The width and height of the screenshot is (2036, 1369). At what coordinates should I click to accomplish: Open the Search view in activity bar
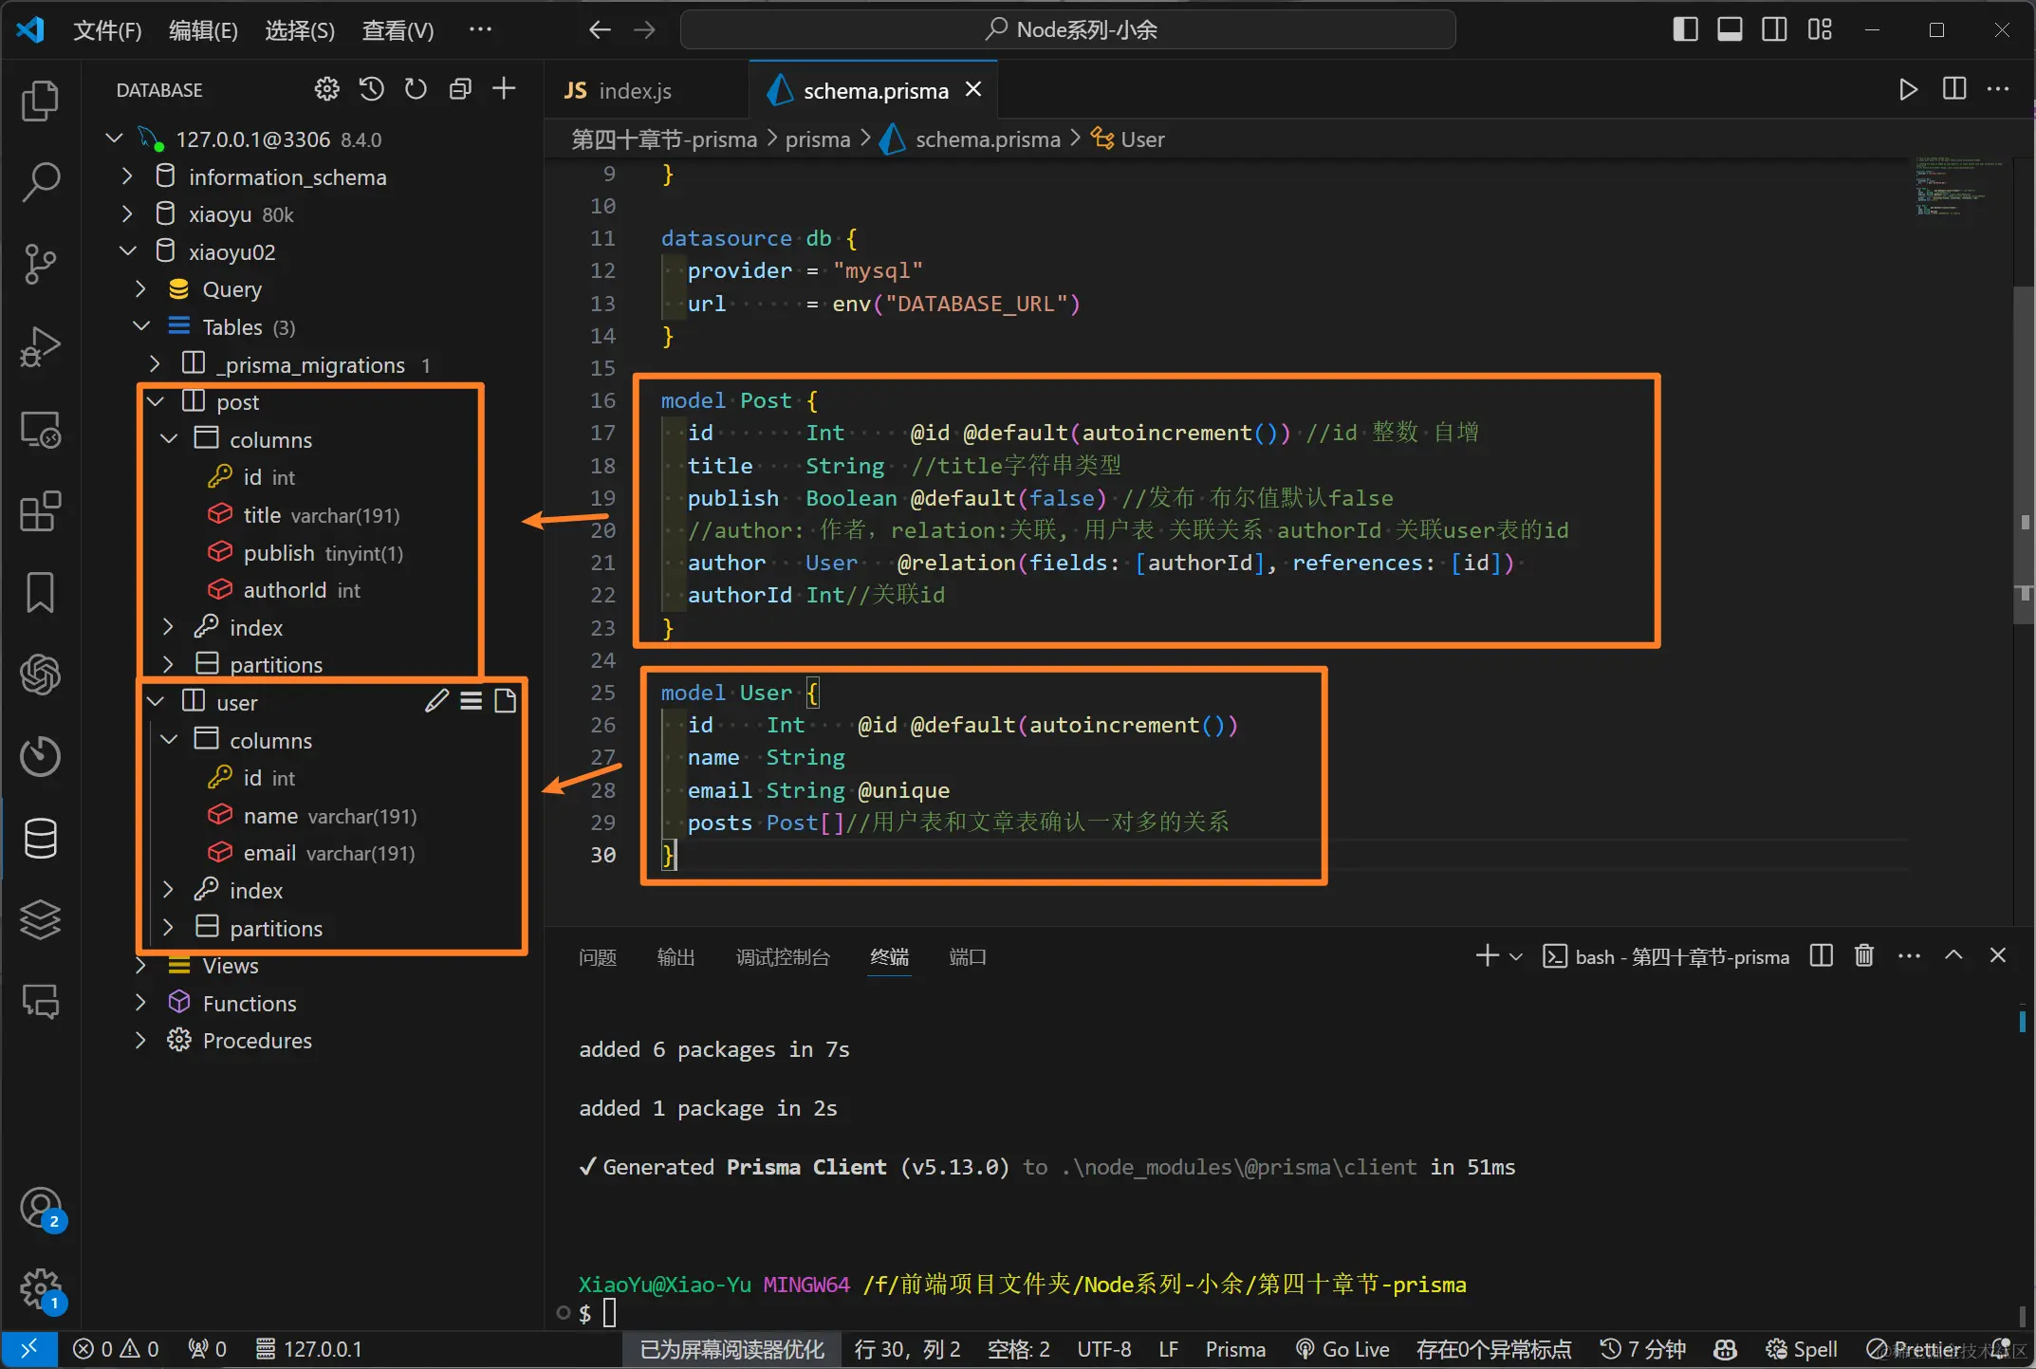(40, 181)
